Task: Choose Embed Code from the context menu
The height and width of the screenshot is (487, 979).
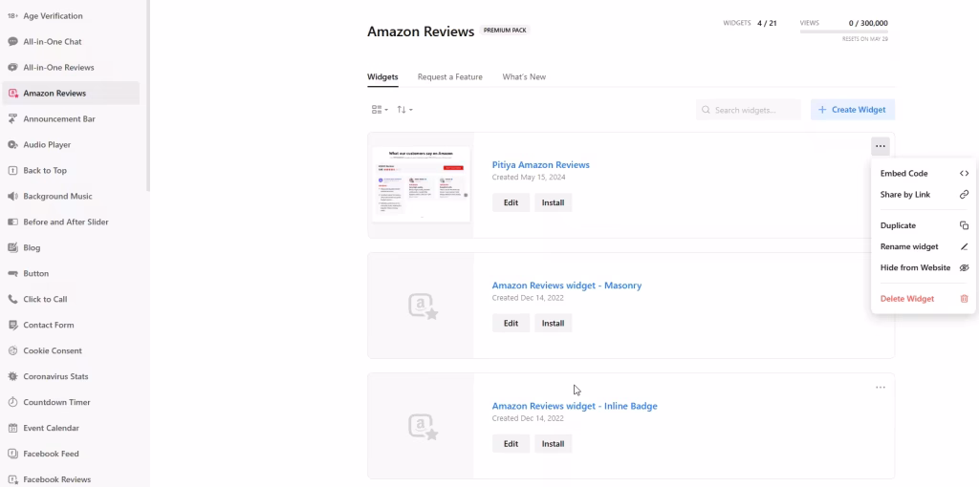Action: pyautogui.click(x=925, y=174)
